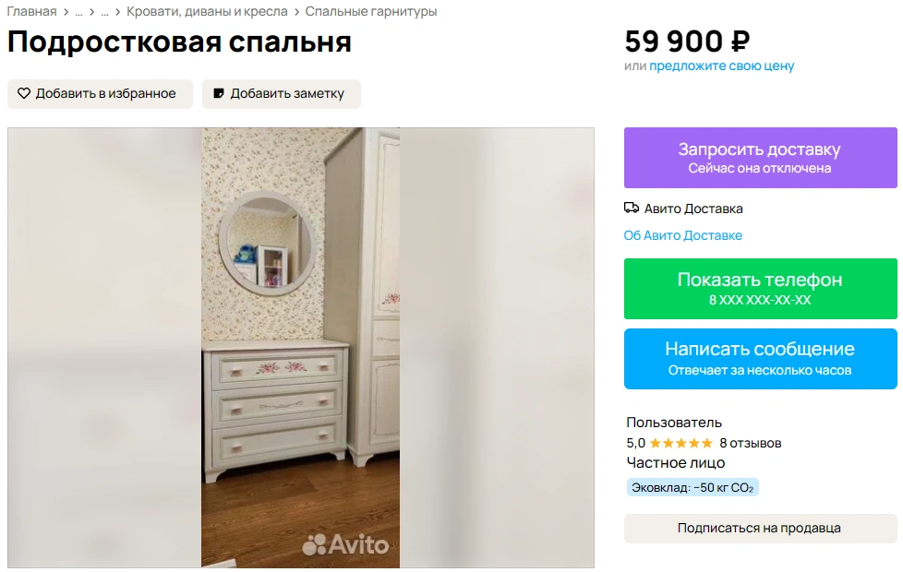Message seller via Написать сообщение
The height and width of the screenshot is (572, 903).
pyautogui.click(x=761, y=359)
